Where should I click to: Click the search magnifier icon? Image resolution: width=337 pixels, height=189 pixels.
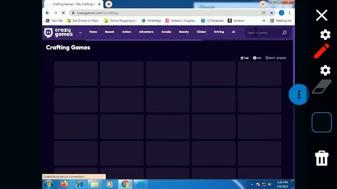tap(284, 33)
